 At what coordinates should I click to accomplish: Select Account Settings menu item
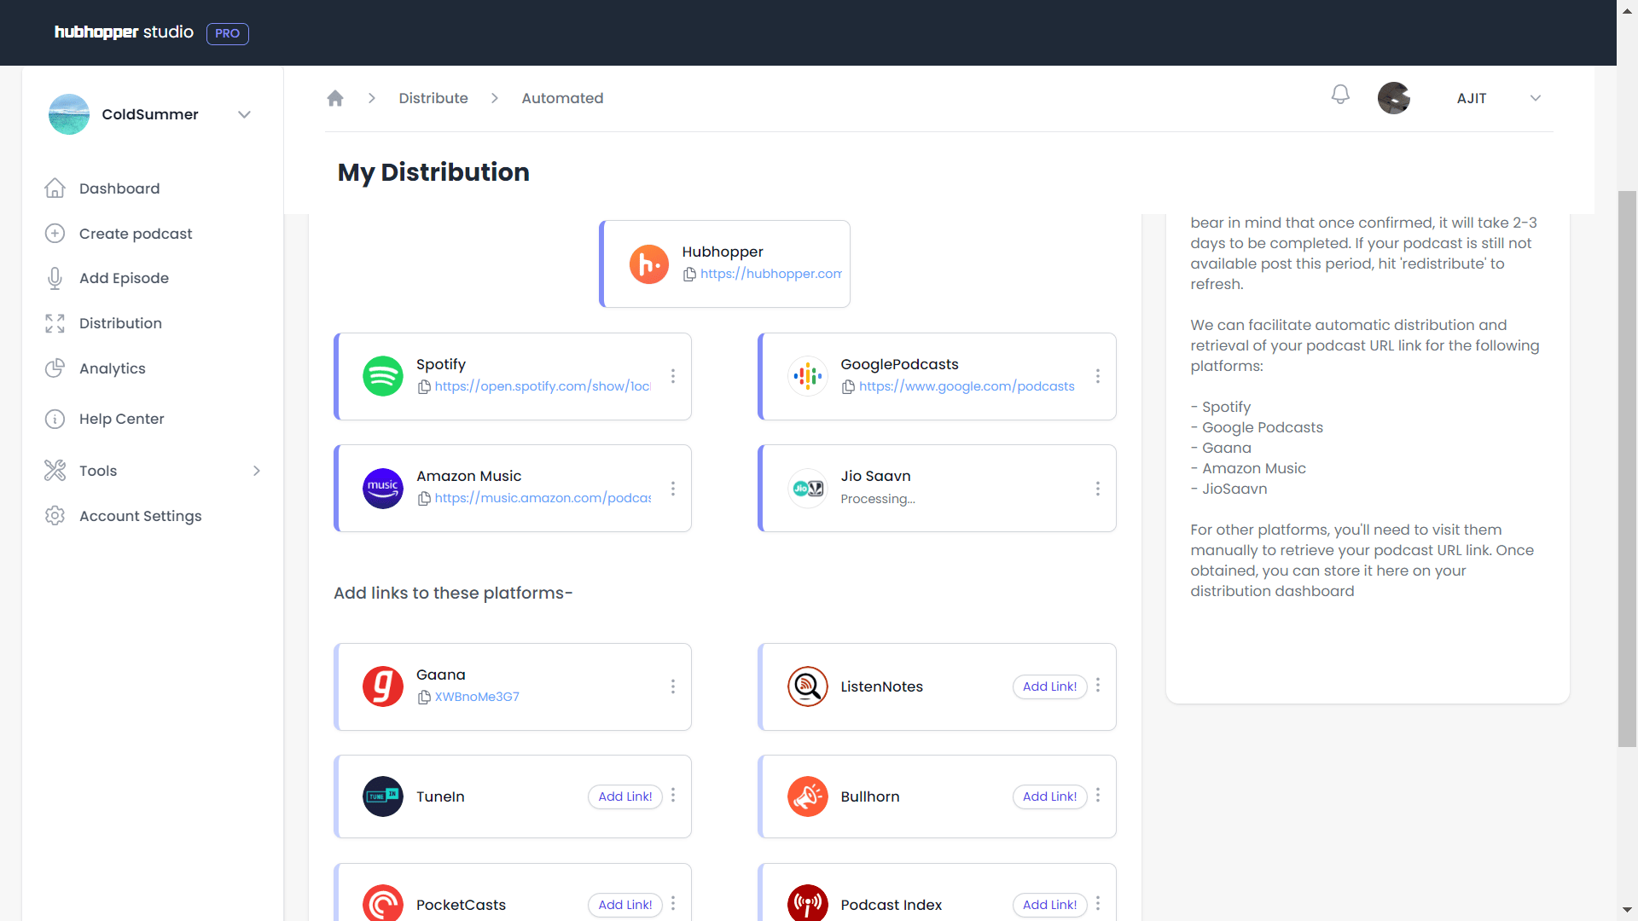point(140,516)
